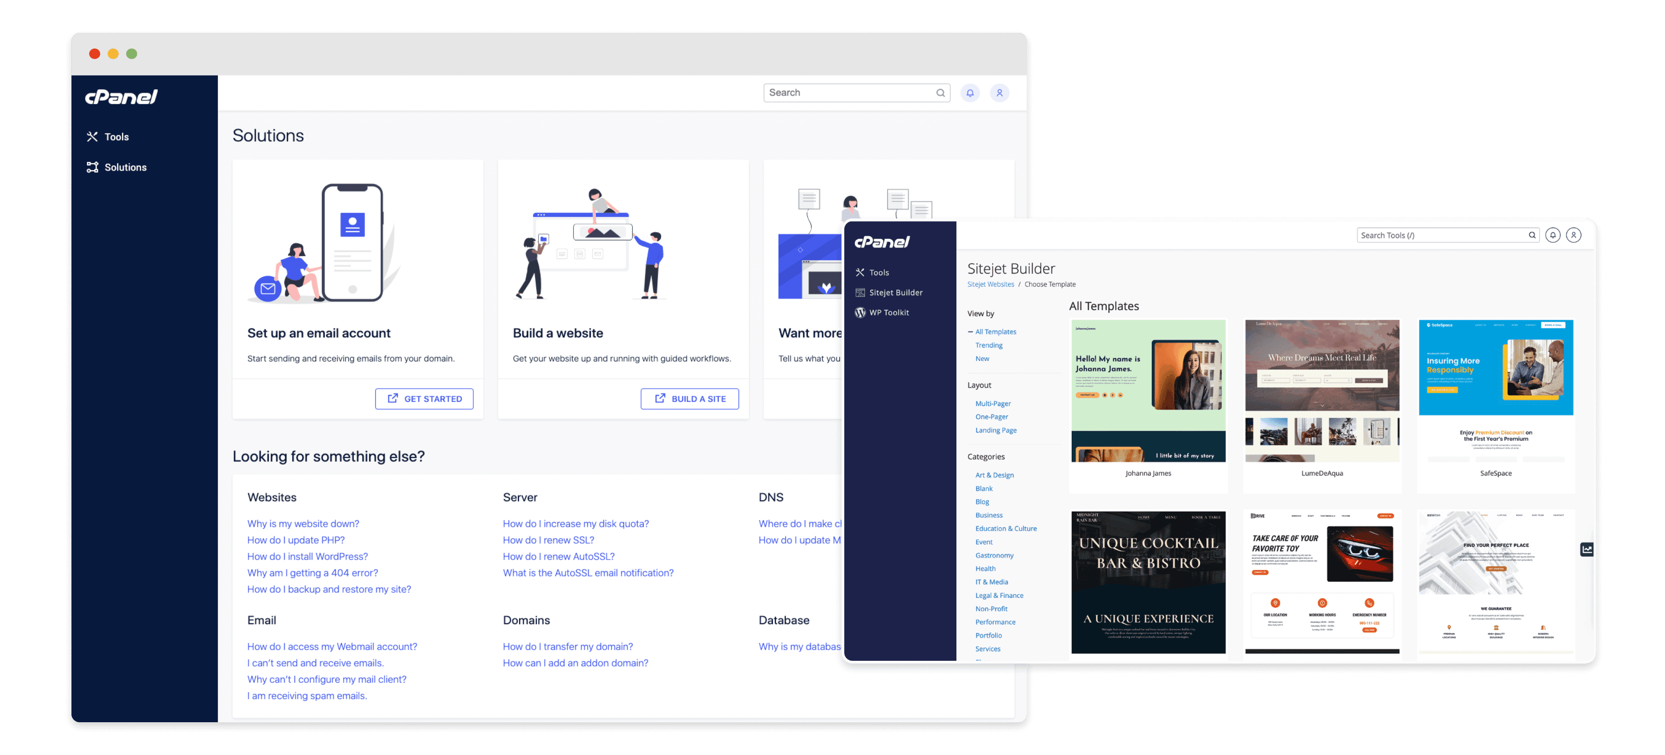Choose the Performance category
Screen dimensions: 1665x755
(x=995, y=623)
